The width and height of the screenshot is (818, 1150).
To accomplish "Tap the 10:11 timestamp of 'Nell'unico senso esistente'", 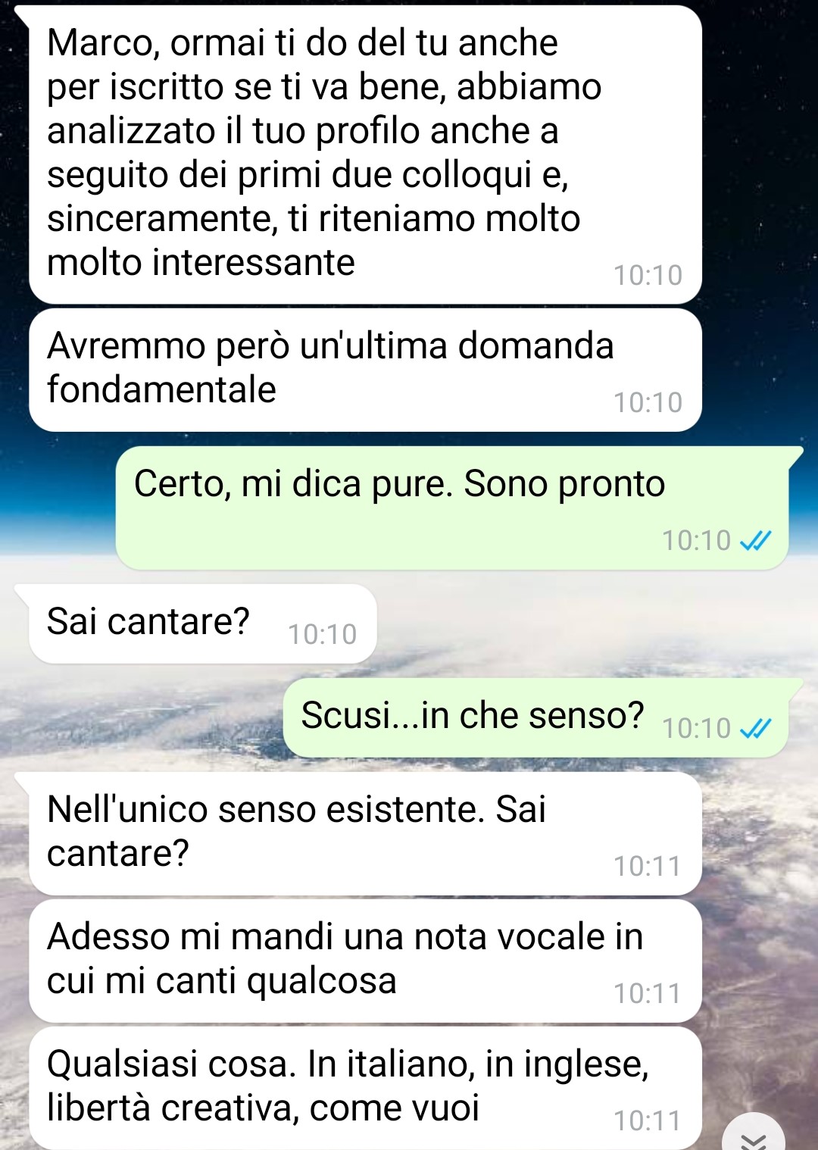I will [648, 867].
